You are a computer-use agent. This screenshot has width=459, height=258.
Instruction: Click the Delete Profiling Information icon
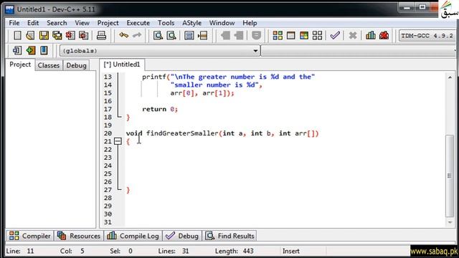click(384, 36)
